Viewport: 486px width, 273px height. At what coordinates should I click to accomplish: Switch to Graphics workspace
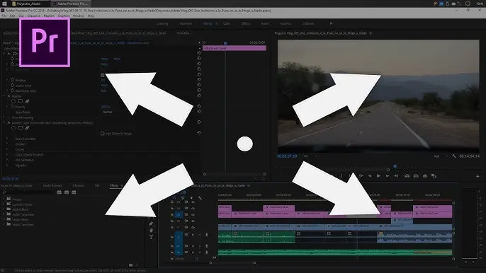pyautogui.click(x=285, y=23)
